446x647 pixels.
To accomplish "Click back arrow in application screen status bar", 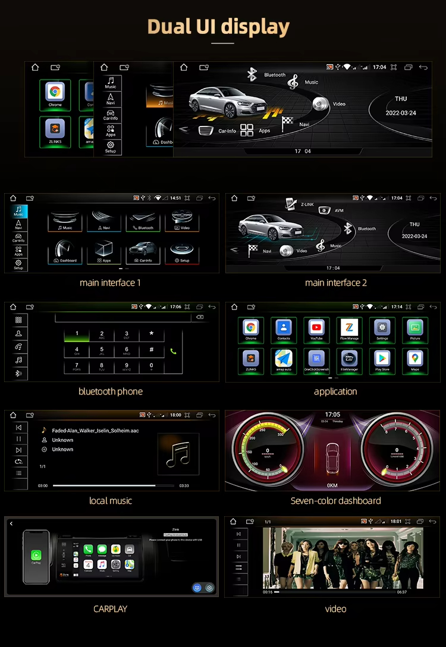I will [x=433, y=307].
